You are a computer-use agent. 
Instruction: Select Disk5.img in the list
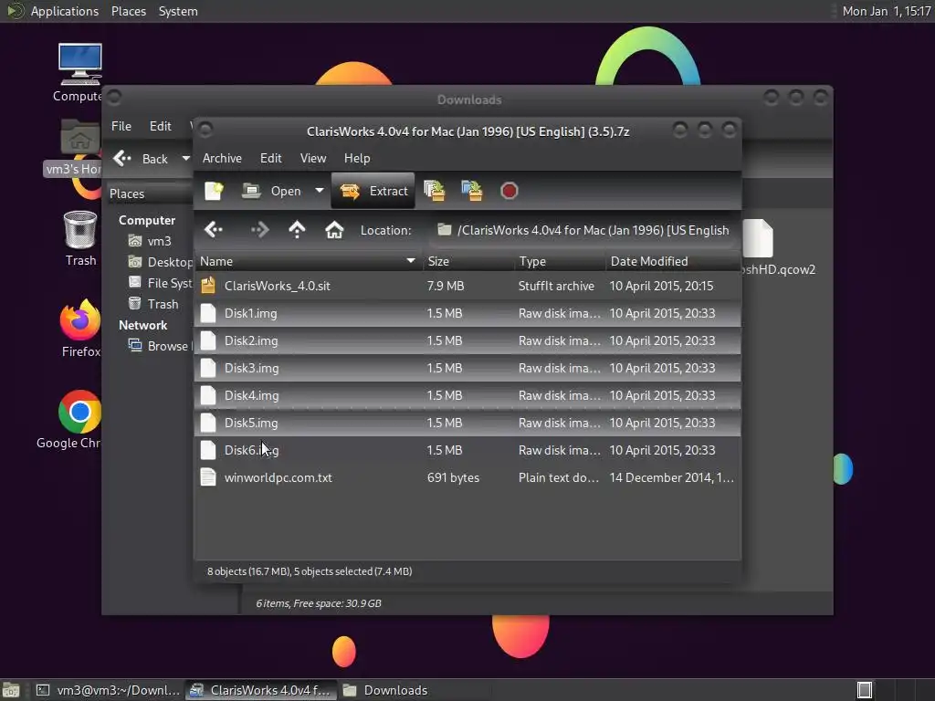pyautogui.click(x=467, y=423)
